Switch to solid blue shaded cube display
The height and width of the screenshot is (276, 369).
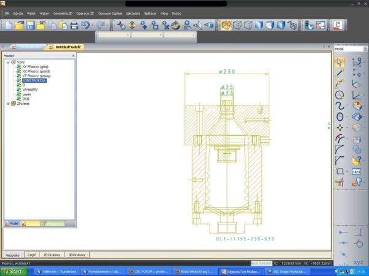coord(259,25)
